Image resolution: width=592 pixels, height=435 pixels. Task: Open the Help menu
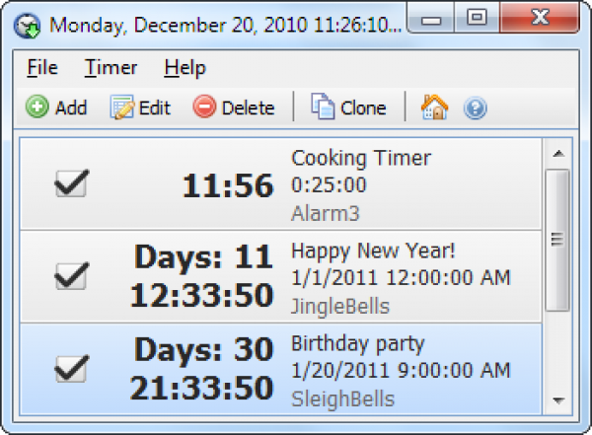(185, 68)
